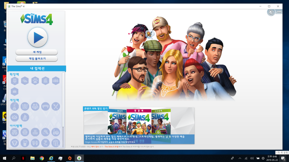Open the Windows Start menu
The height and width of the screenshot is (162, 289).
point(4,158)
